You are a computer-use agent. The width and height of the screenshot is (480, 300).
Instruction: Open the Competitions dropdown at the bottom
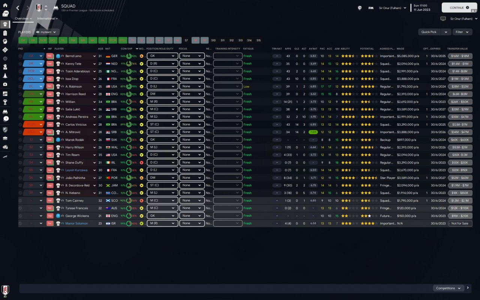click(x=448, y=288)
